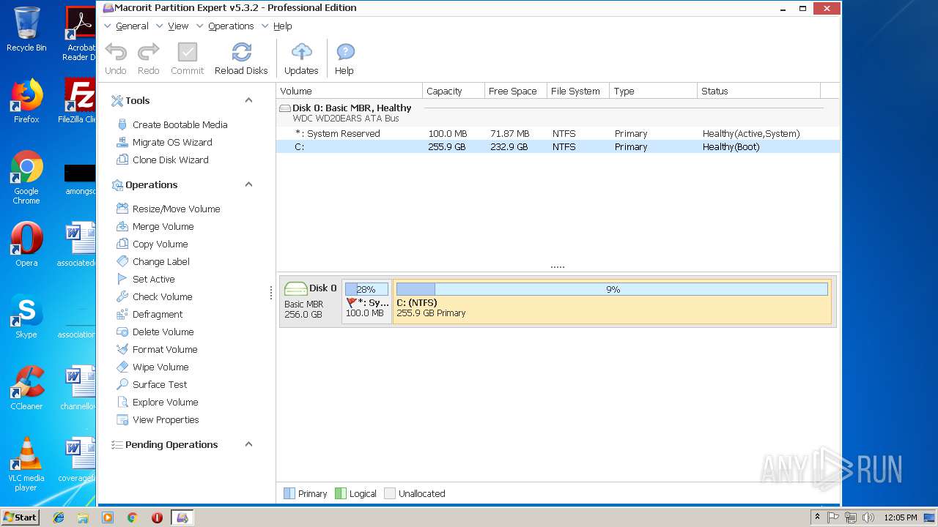Screen dimensions: 938x527
Task: Click Merge Volume link text
Action: pyautogui.click(x=163, y=226)
